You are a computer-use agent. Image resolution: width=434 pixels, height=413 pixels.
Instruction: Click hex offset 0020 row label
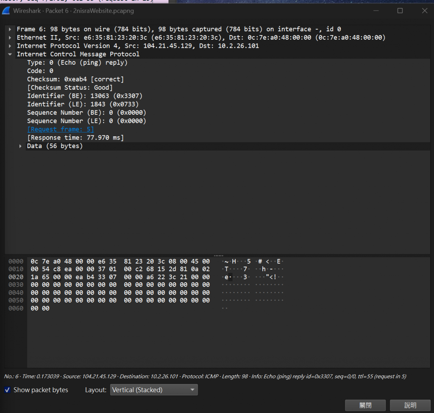point(16,277)
